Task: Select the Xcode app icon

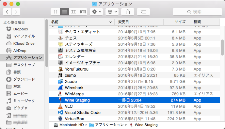Action: tap(60, 82)
